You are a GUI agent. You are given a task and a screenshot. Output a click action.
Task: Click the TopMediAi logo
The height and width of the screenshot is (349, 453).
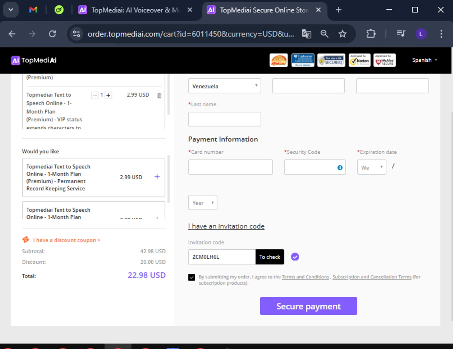coord(34,60)
